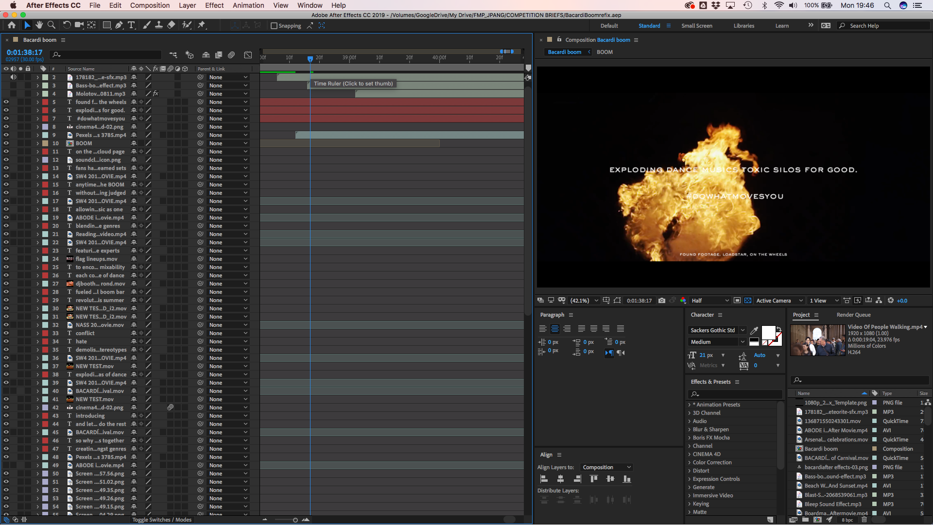
Task: Select the Puppet Pin tool
Action: 202,25
